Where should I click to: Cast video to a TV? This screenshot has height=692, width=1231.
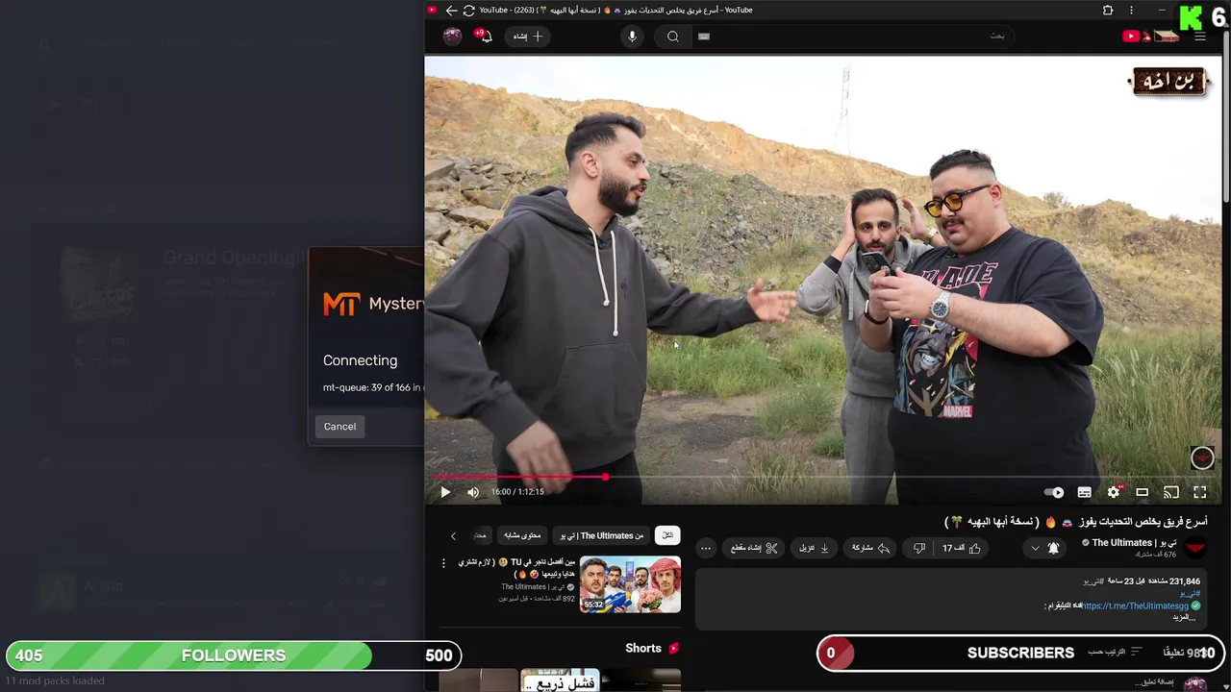coord(1171,492)
